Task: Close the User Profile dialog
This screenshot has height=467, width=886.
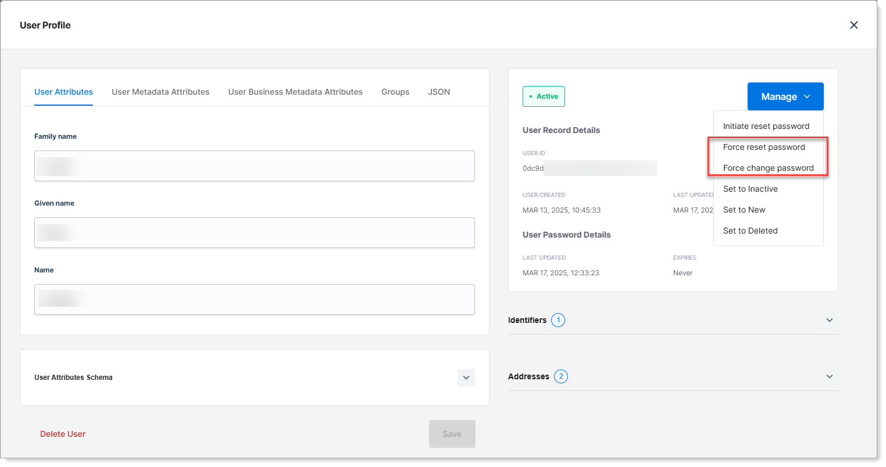Action: coord(853,25)
